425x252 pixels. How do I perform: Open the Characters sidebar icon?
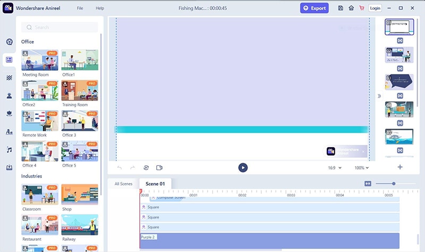click(9, 96)
